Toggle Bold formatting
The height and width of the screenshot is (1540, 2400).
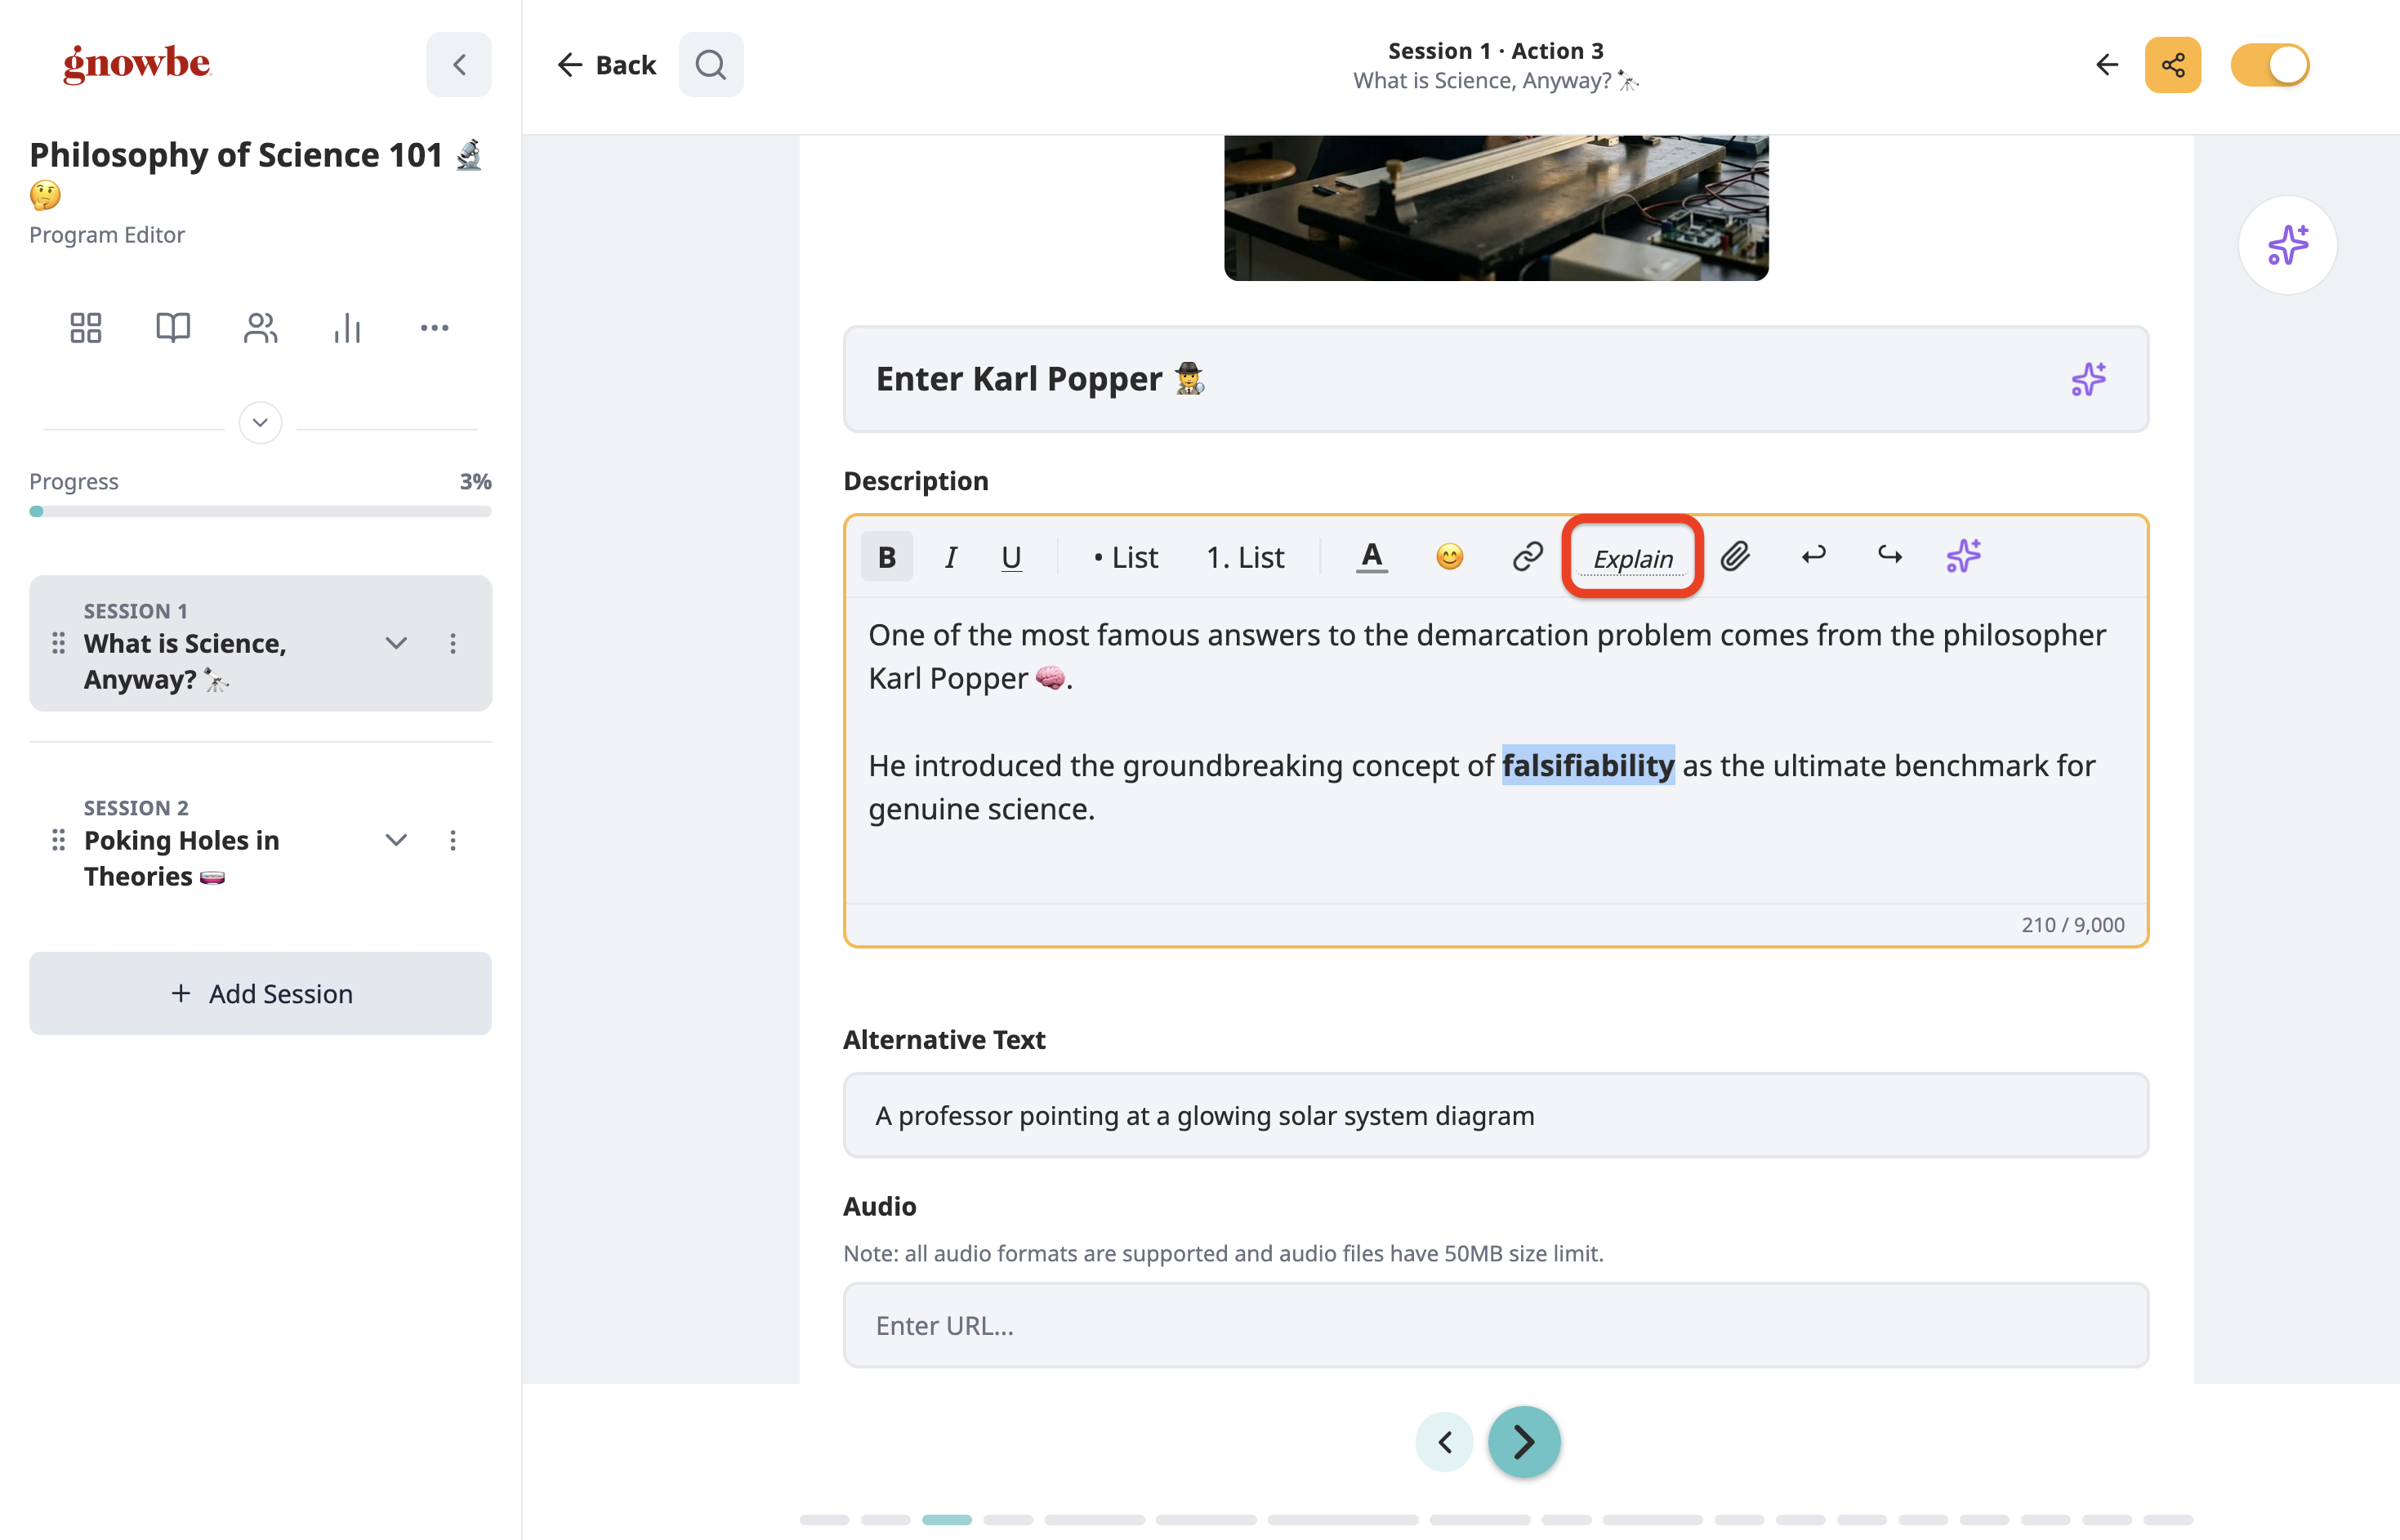click(886, 557)
